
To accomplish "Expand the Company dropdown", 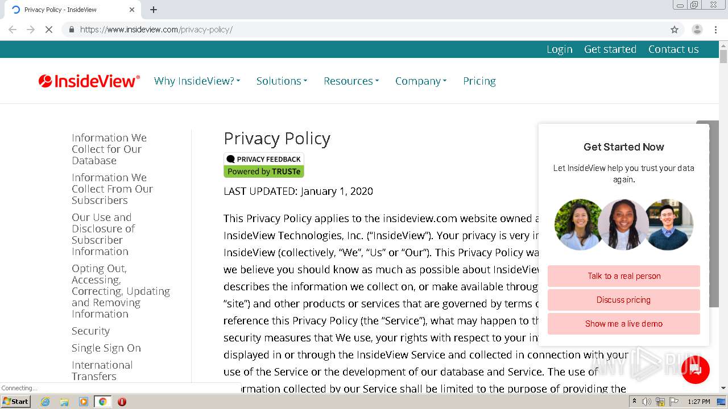I will (x=421, y=81).
